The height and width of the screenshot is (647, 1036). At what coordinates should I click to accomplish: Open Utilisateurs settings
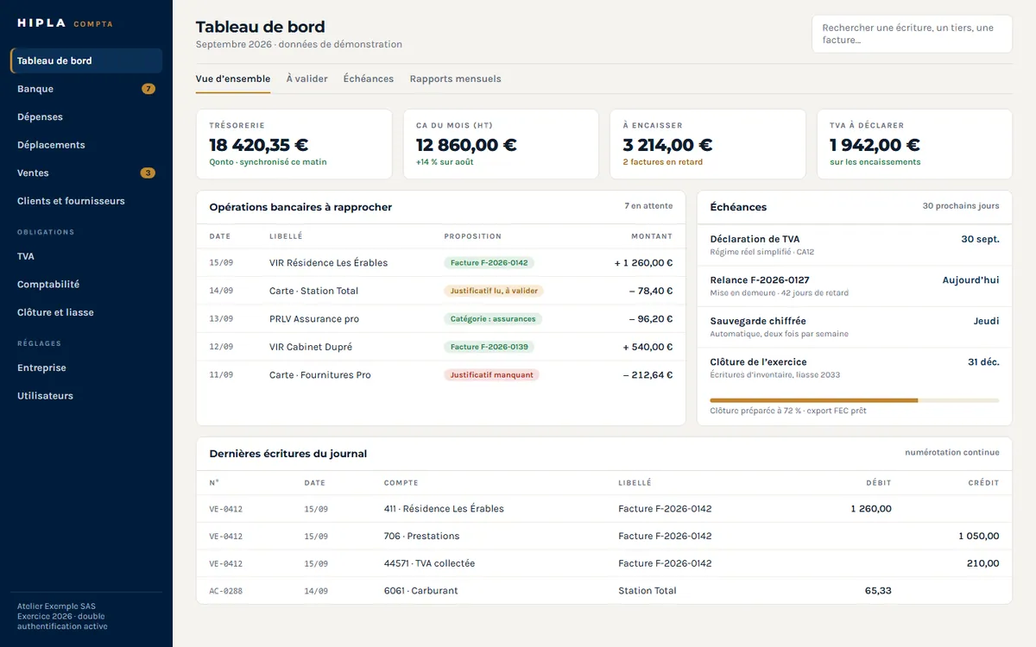(x=86, y=396)
